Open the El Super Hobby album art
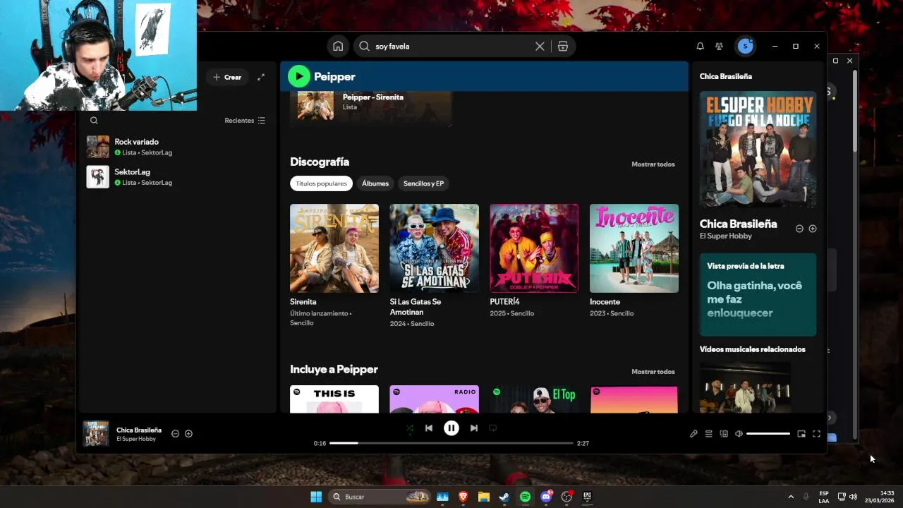Screen dimensions: 903x508 pos(758,149)
